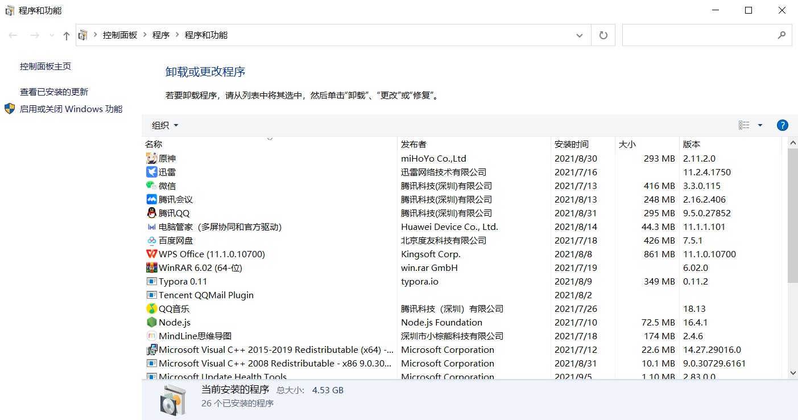Screen dimensions: 798x420
Task: Select the MindLine思维导图 program name
Action: coord(195,336)
